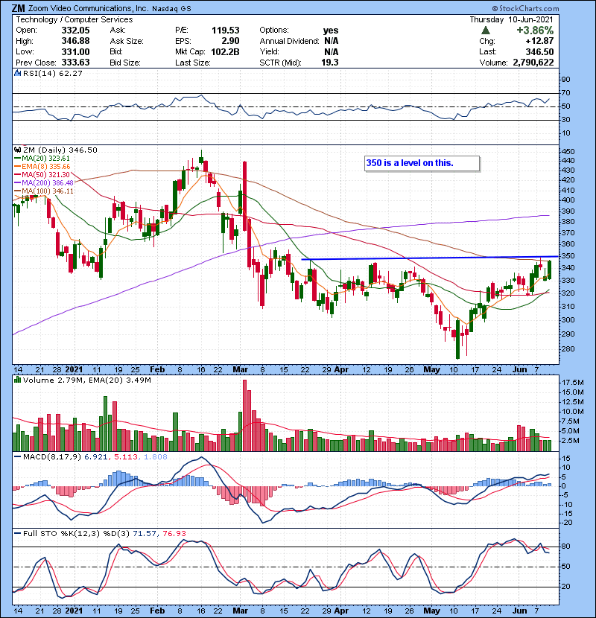Click the ZM ticker symbol in the header

[18, 8]
